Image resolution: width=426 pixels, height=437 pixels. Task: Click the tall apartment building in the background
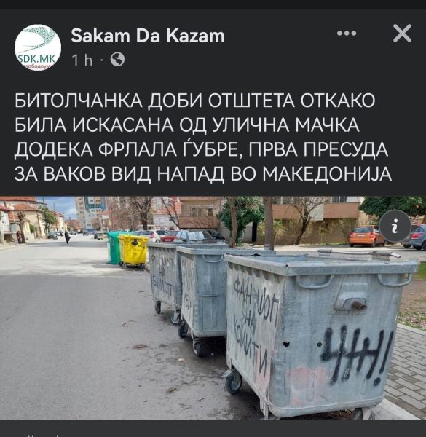(x=90, y=212)
